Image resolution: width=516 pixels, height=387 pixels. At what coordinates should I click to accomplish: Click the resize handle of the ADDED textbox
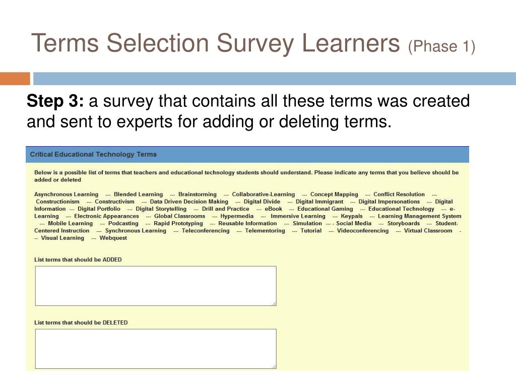click(274, 303)
